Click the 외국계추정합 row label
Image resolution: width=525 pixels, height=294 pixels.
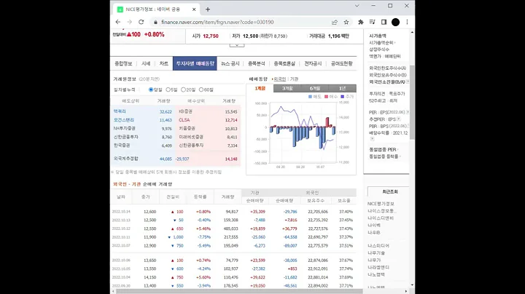[x=126, y=159]
